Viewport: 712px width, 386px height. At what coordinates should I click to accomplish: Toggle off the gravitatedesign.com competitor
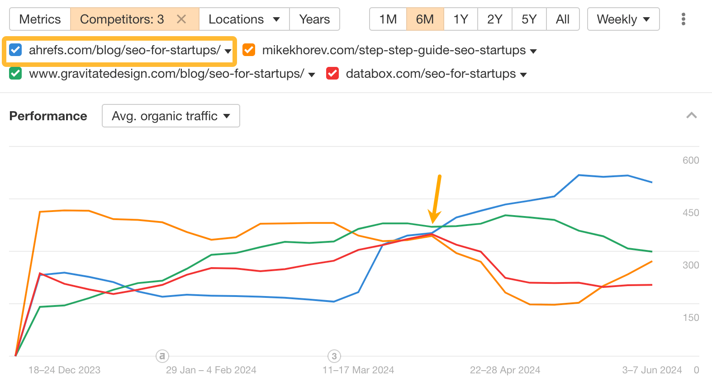pos(15,74)
